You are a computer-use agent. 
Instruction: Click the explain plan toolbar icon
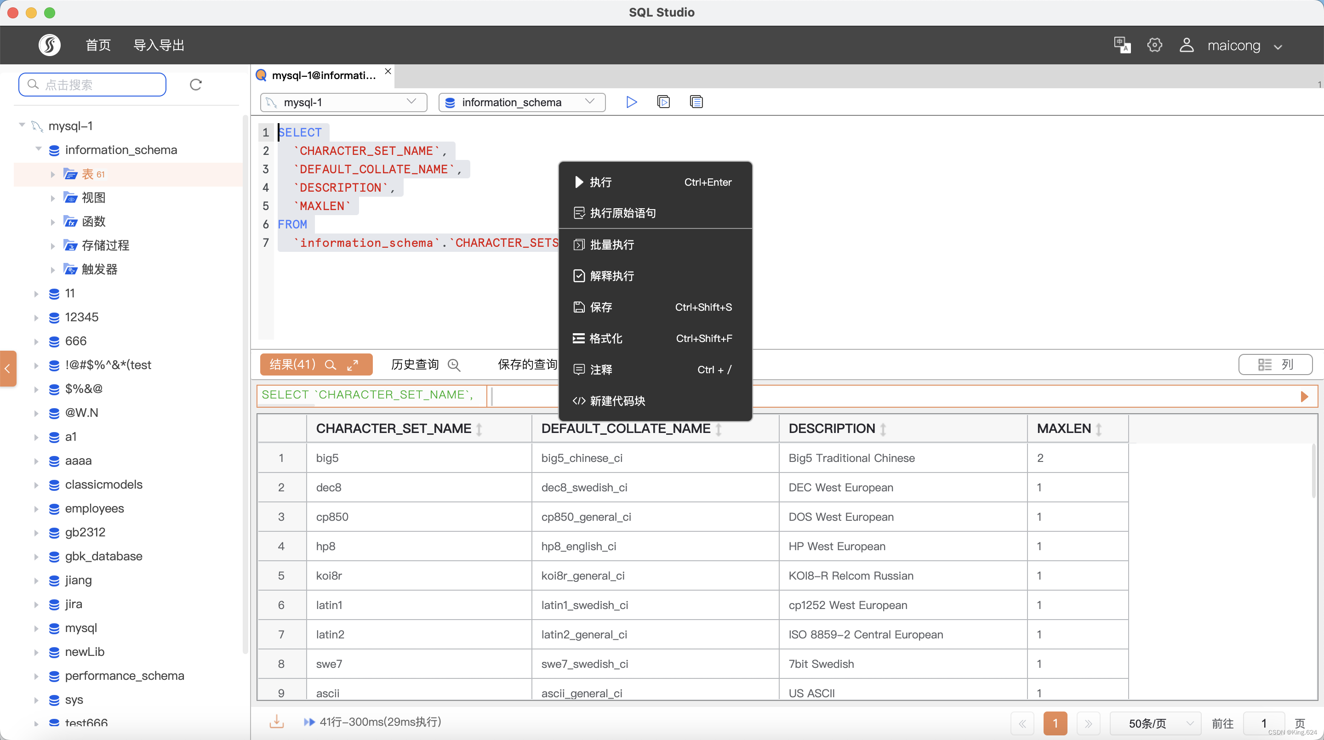(696, 102)
